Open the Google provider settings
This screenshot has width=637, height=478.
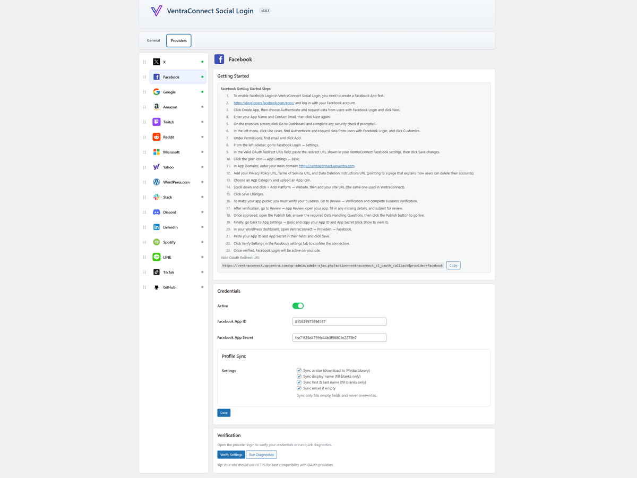tap(156, 91)
